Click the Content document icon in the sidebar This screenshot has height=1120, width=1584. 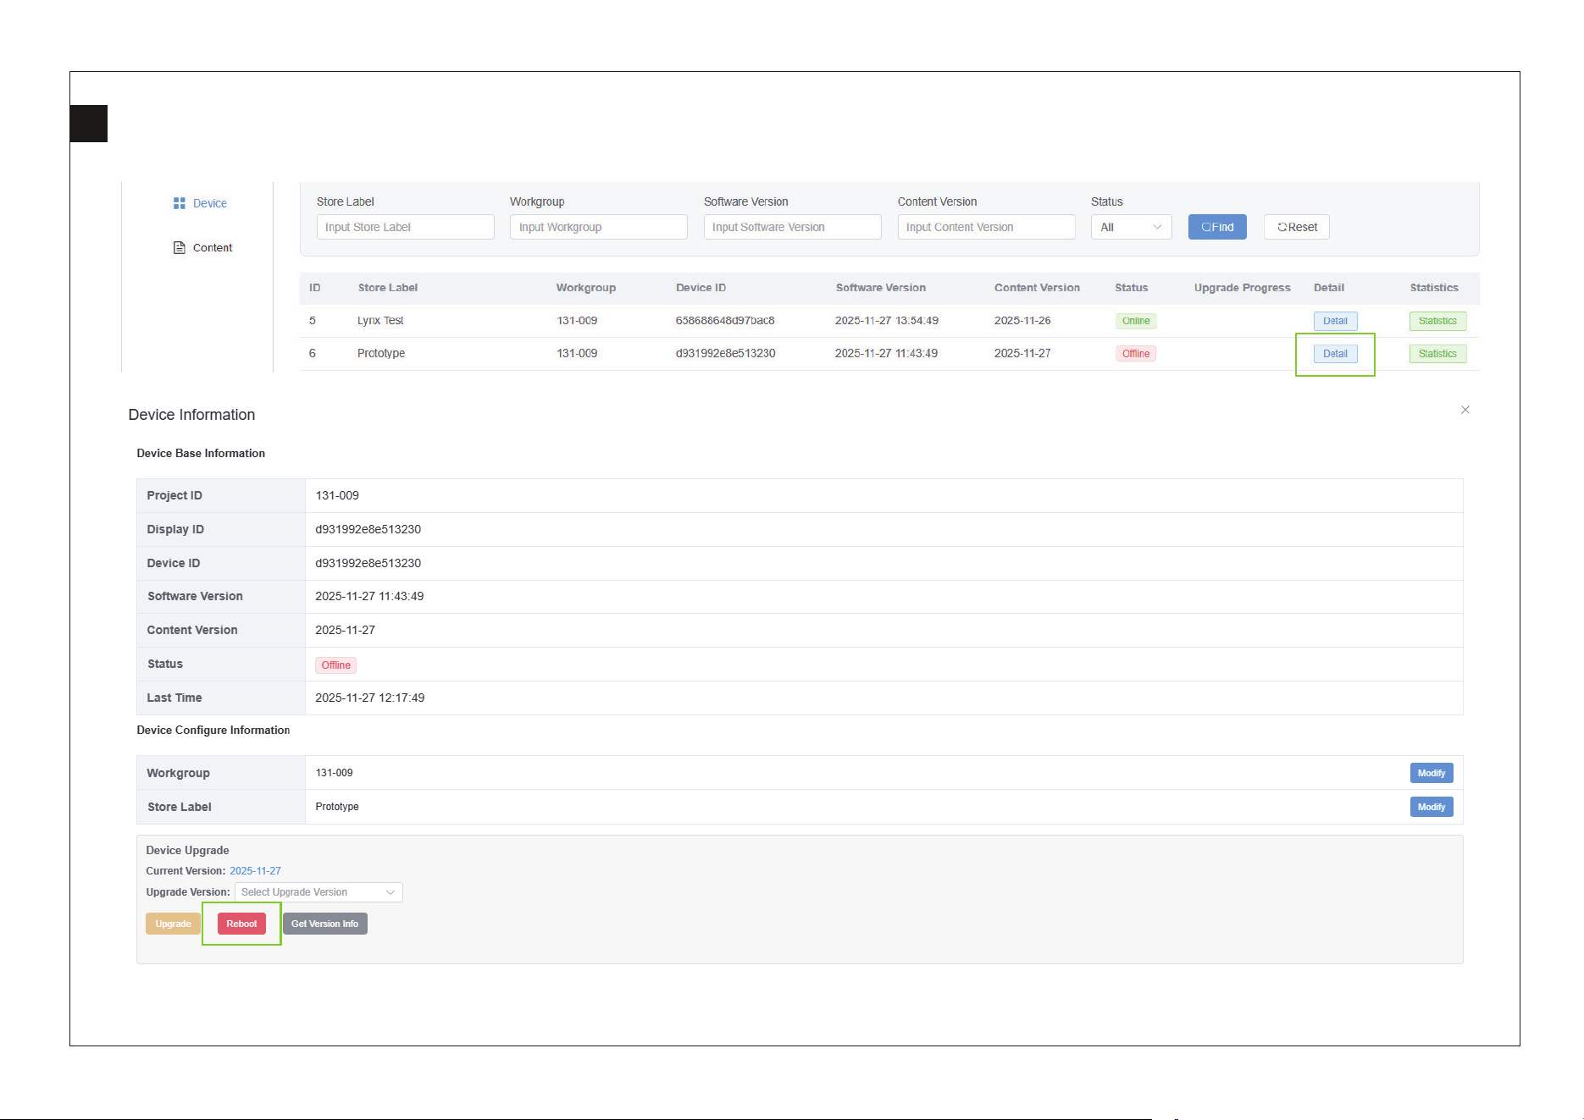click(179, 247)
